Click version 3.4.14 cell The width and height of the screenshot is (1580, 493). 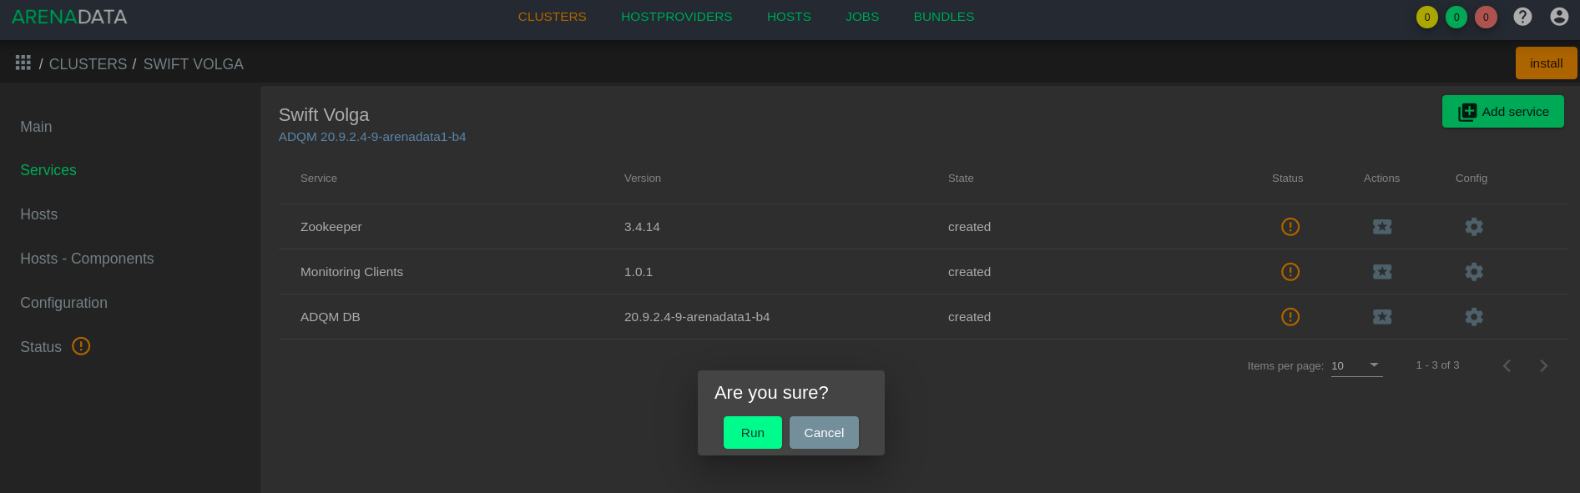pyautogui.click(x=642, y=227)
